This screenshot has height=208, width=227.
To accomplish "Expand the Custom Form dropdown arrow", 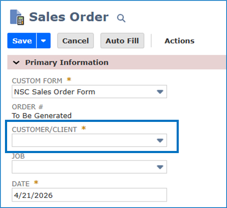I will click(160, 92).
